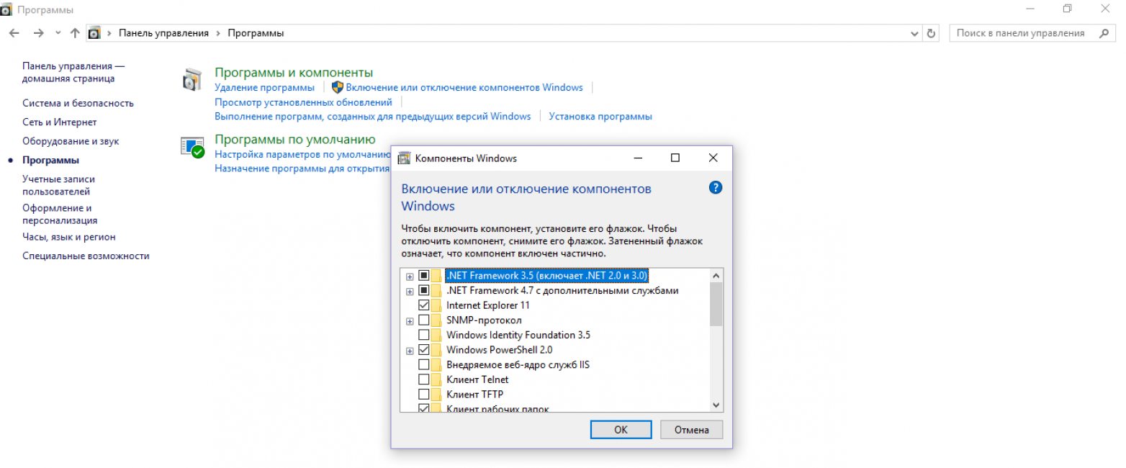
Task: Open the recent locations dropdown arrow
Action: pos(57,34)
